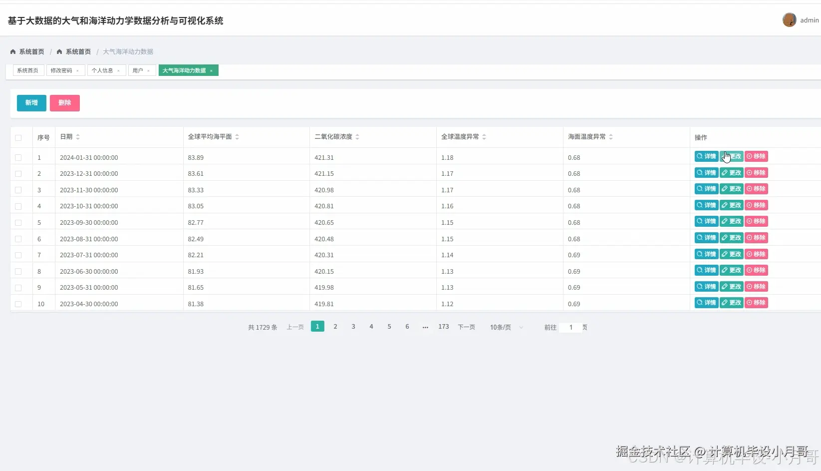Sort by 日期 column arrows
The height and width of the screenshot is (471, 821).
78,137
